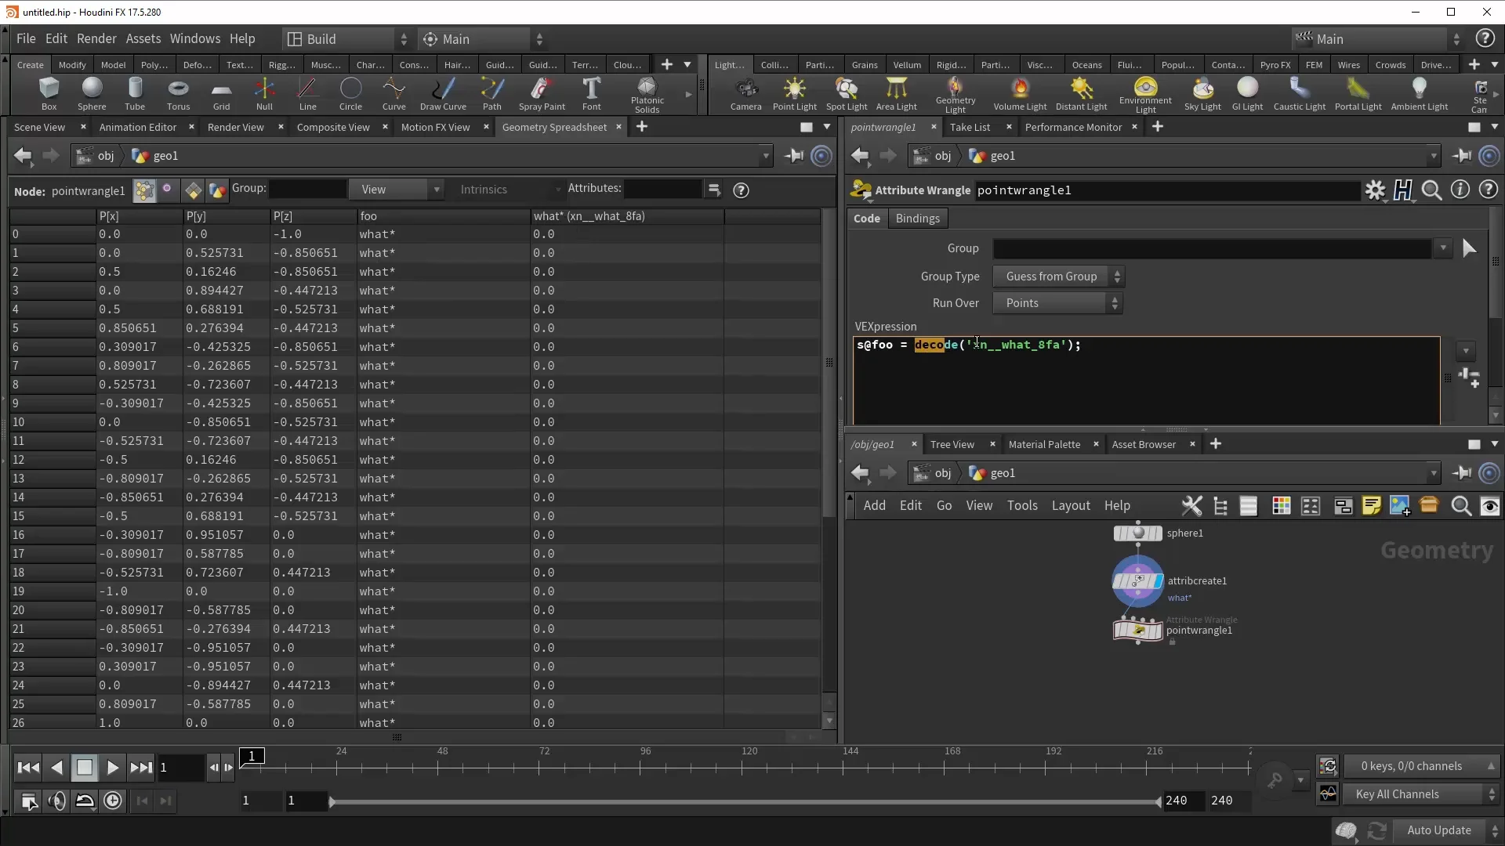Select the attribcreate1 node

pyautogui.click(x=1137, y=581)
